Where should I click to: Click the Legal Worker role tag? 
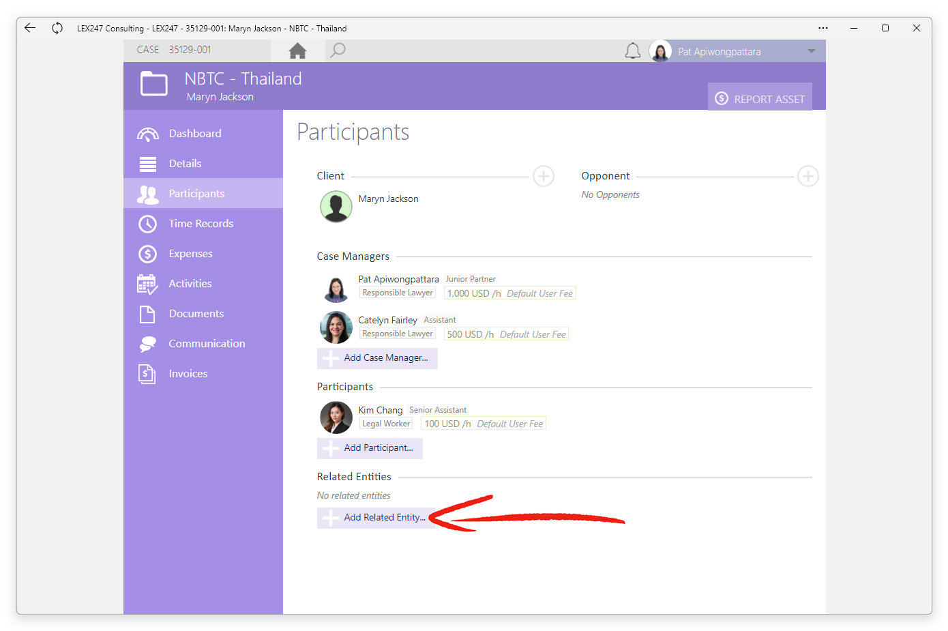pos(386,424)
